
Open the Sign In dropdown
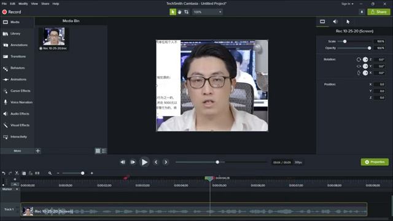click(x=347, y=4)
